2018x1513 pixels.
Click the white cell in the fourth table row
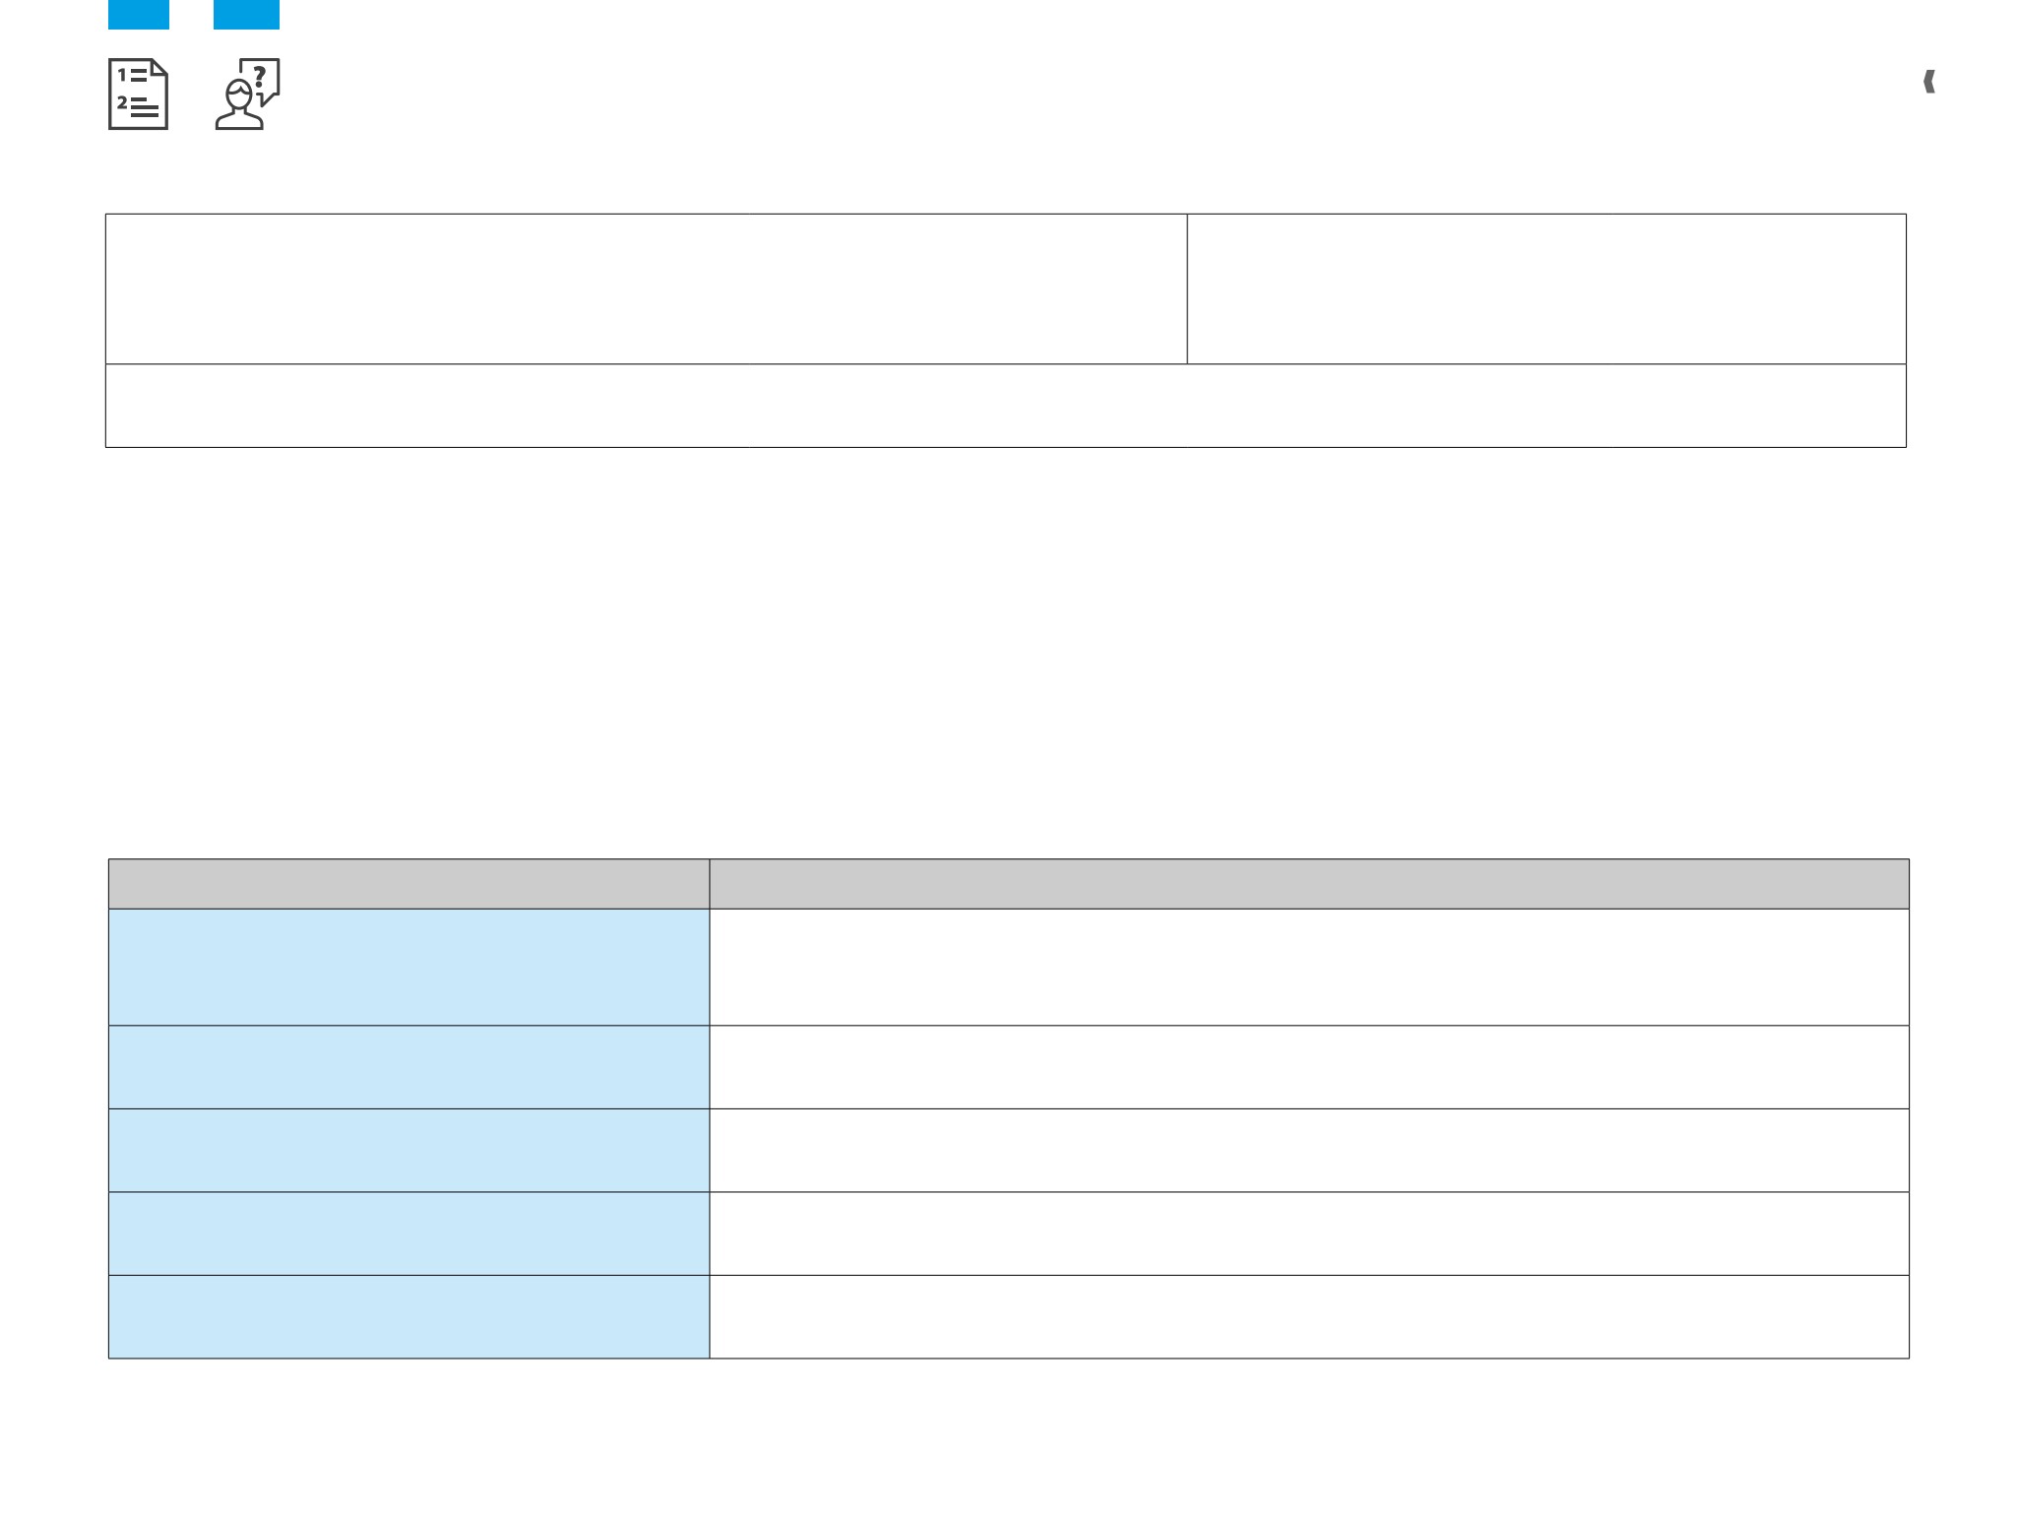coord(1309,1233)
